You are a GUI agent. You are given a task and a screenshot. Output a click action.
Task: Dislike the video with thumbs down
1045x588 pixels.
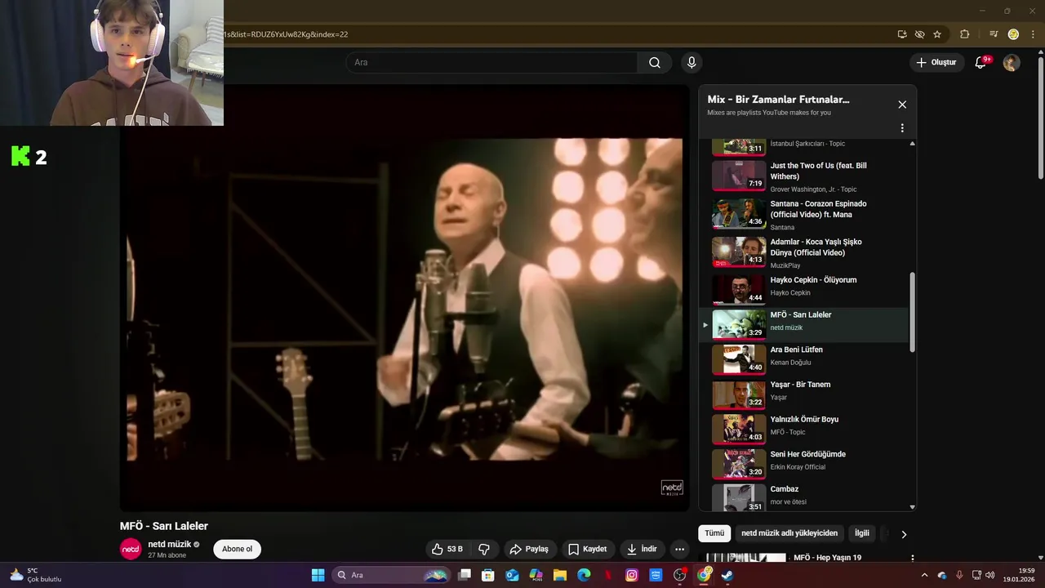pyautogui.click(x=484, y=550)
